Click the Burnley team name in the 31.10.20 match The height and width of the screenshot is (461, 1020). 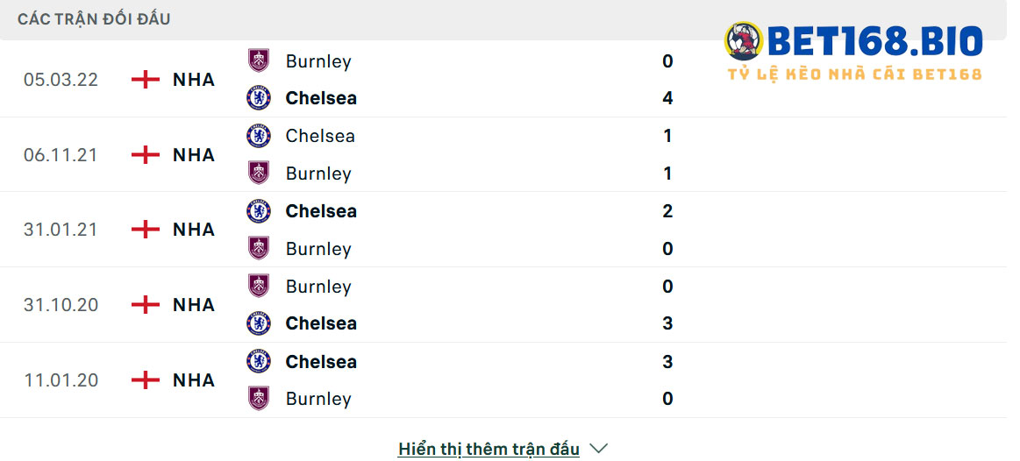pos(318,287)
